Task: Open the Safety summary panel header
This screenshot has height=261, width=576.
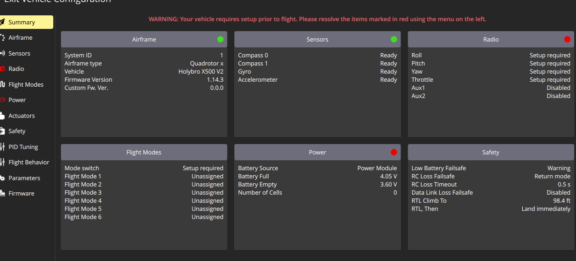Action: tap(491, 152)
